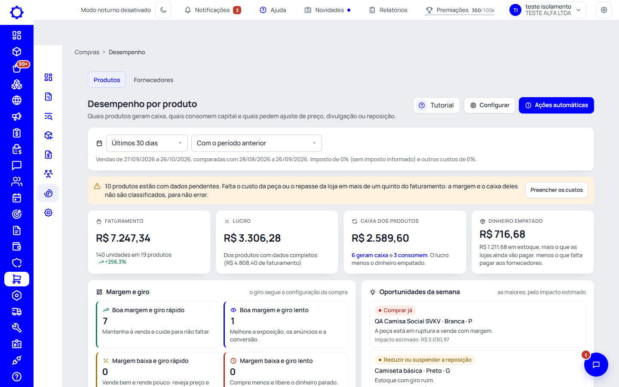Open the basket icon with 99+ badge
Viewport: 619px width, 387px height.
[x=17, y=68]
